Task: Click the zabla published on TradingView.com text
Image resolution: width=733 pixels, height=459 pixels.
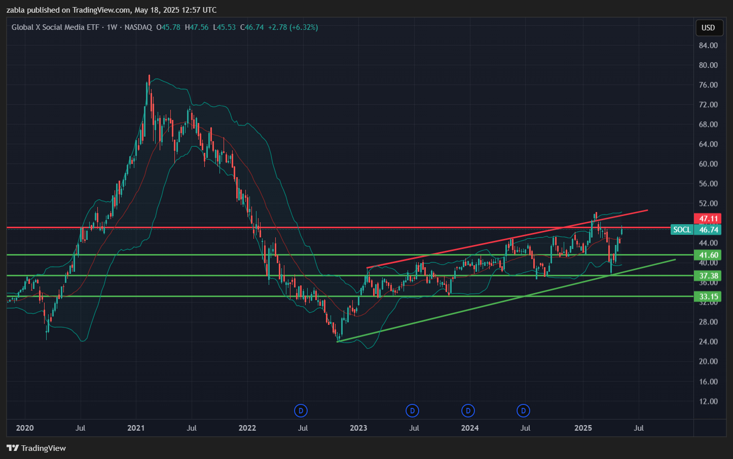Action: (x=111, y=10)
